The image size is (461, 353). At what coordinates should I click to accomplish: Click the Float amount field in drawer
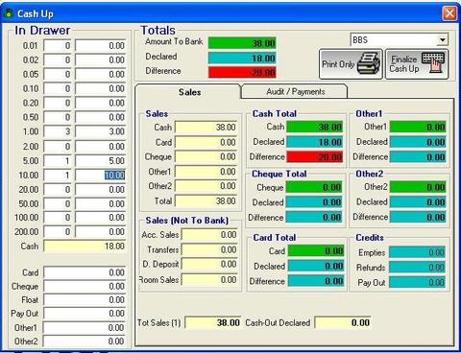click(85, 300)
